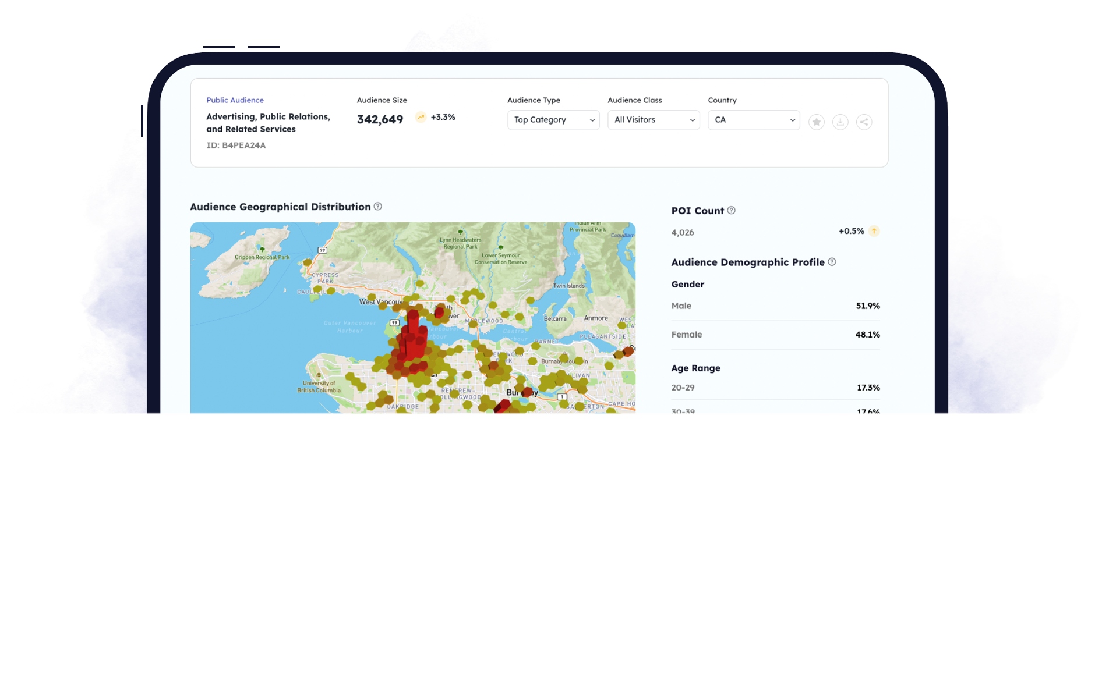
Task: Open the Audience Type dropdown
Action: (553, 120)
